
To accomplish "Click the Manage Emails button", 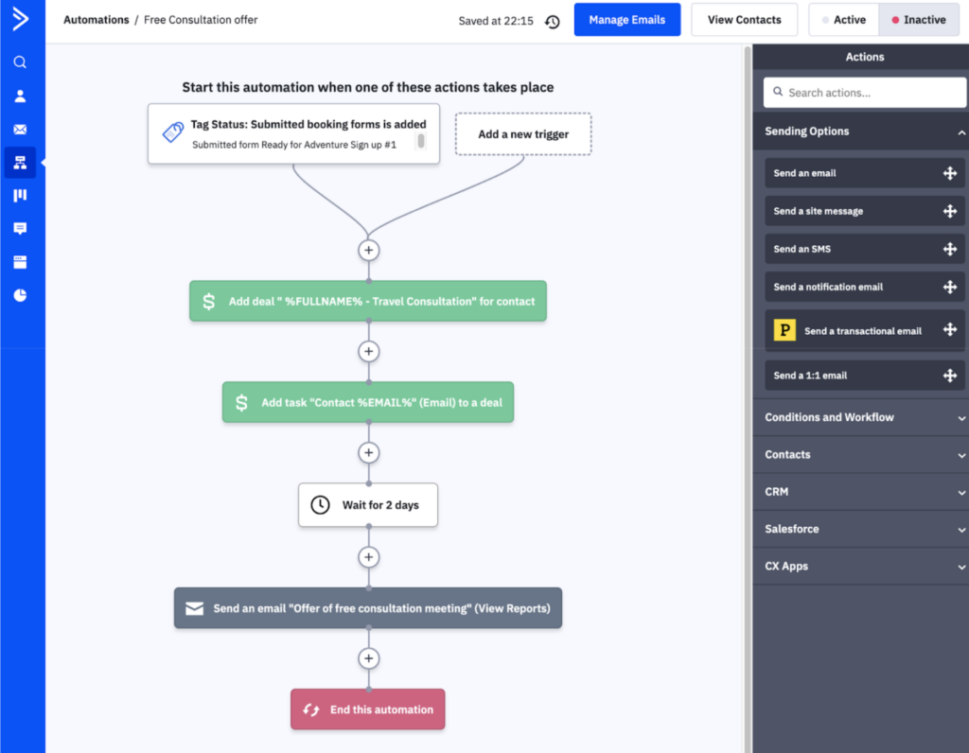I will point(626,19).
